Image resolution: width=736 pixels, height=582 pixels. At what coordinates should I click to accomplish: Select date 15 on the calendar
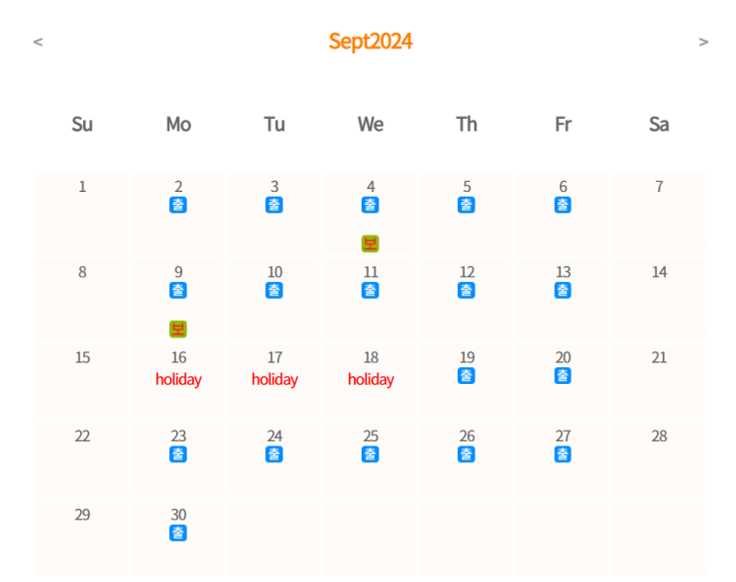pos(82,358)
